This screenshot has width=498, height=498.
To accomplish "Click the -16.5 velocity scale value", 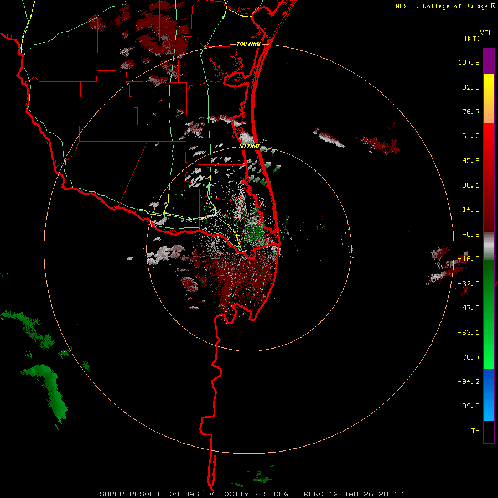I will (x=469, y=259).
